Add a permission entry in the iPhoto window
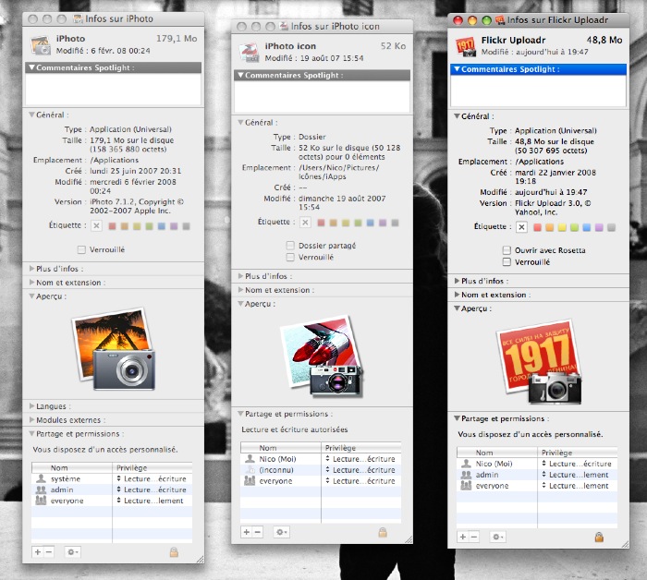 click(x=38, y=552)
